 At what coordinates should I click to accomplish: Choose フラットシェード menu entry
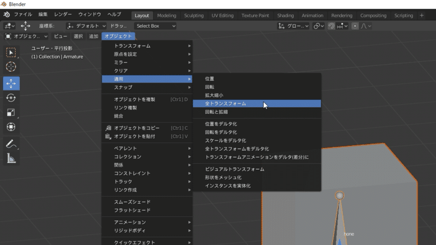147,210
